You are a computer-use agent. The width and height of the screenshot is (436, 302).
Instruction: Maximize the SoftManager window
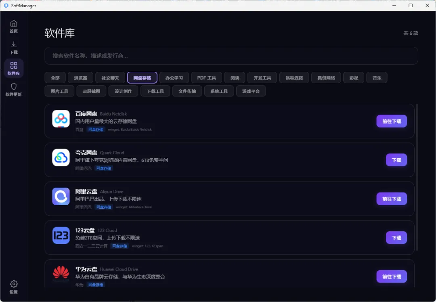point(411,6)
